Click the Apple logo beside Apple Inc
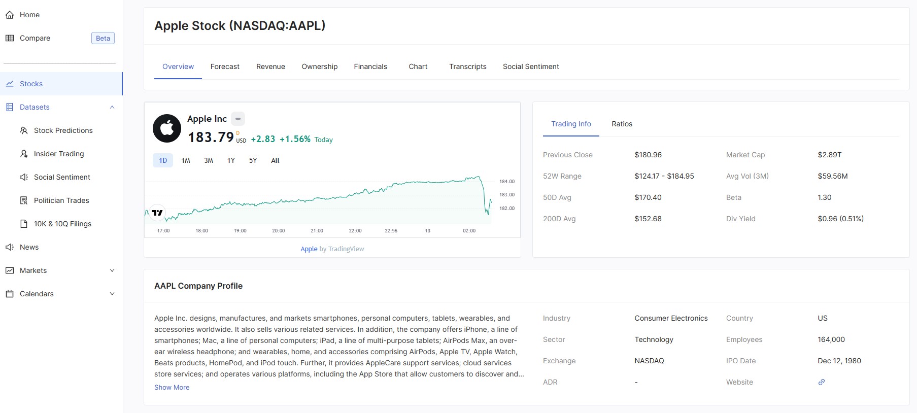Screen dimensions: 917x413 click(167, 128)
